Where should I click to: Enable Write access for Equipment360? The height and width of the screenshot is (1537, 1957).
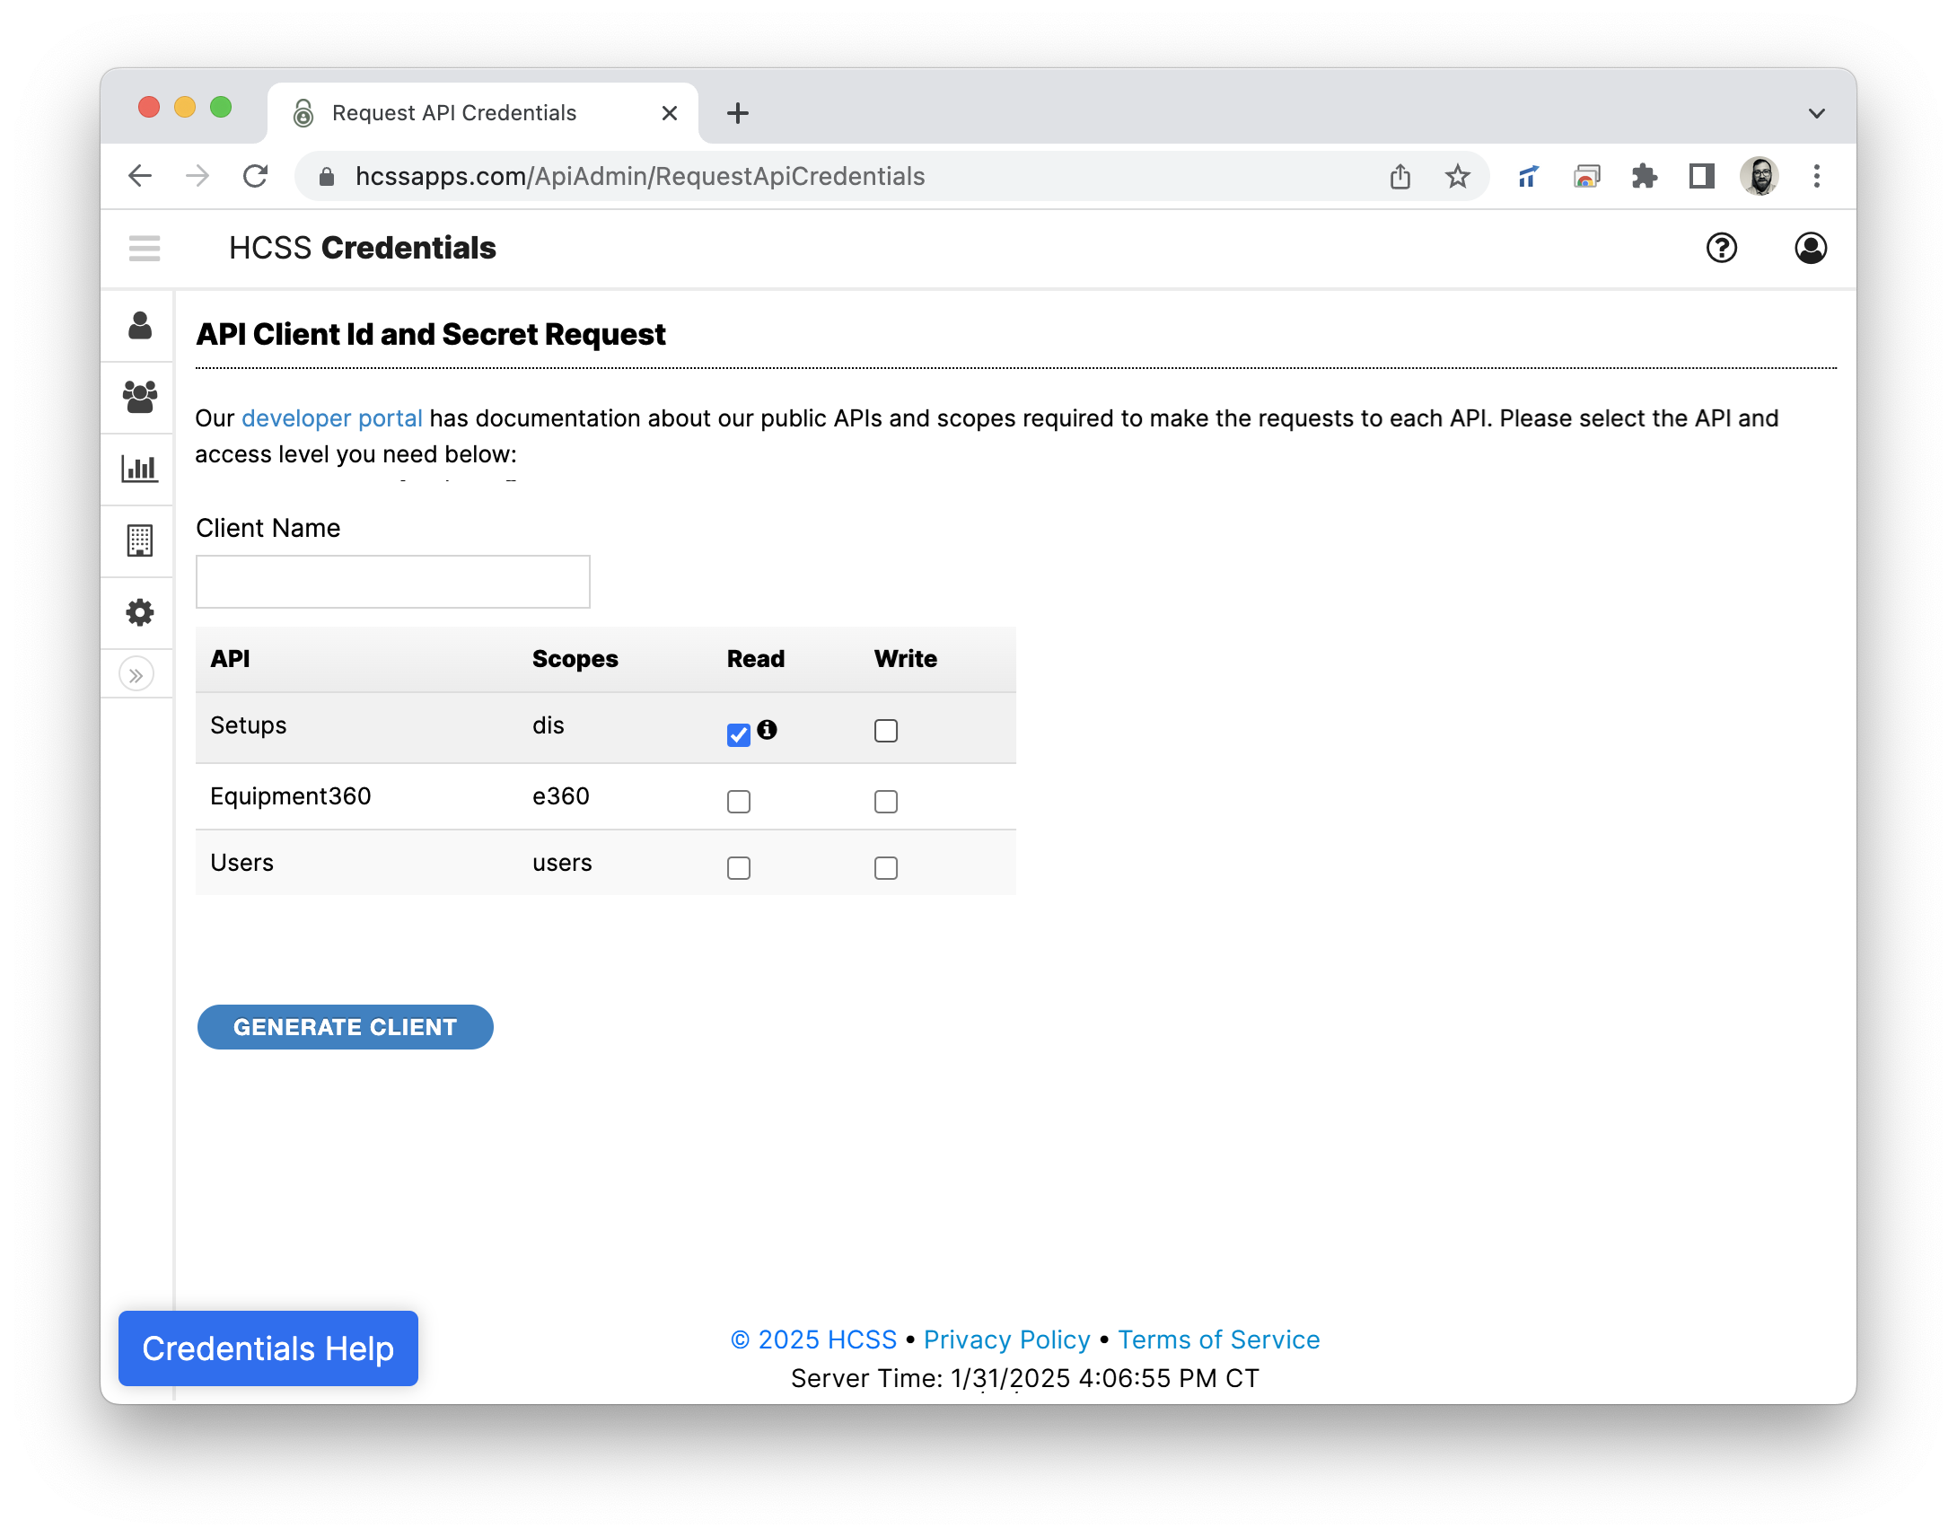[x=885, y=801]
